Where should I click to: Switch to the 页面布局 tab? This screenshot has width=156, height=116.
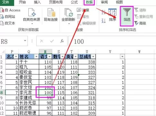click(56, 2)
